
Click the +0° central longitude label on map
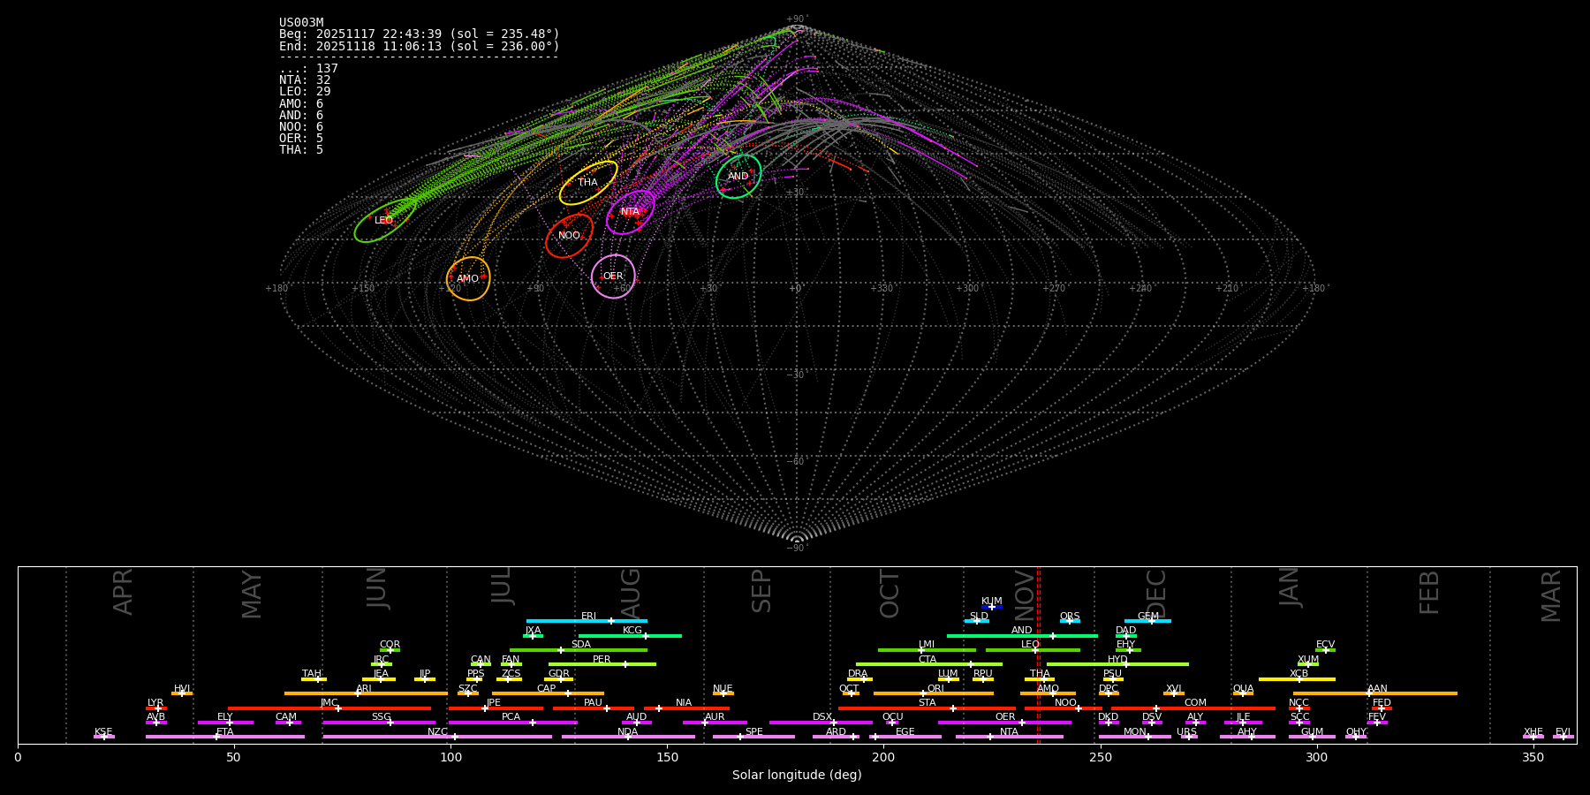(x=796, y=289)
